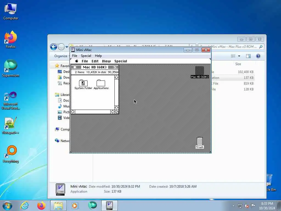
Task: Open Microsoft Visual Studio desktop shortcut
Action: [x=11, y=100]
